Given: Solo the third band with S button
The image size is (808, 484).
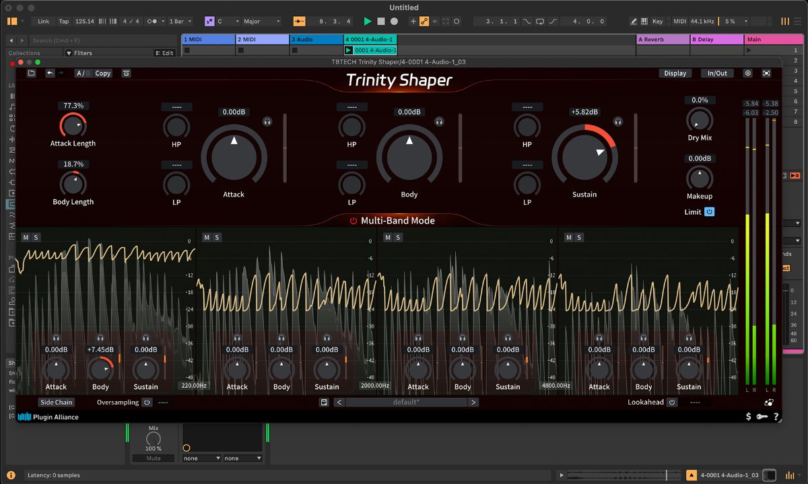Looking at the screenshot, I should pyautogui.click(x=398, y=237).
